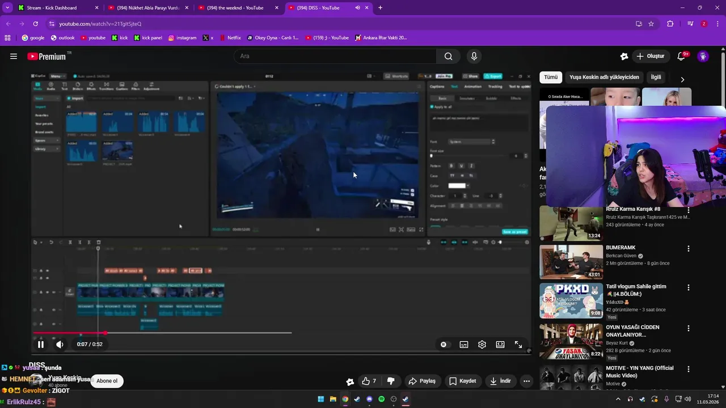The width and height of the screenshot is (726, 408).
Task: Open YouTube notifications bell
Action: pyautogui.click(x=681, y=56)
